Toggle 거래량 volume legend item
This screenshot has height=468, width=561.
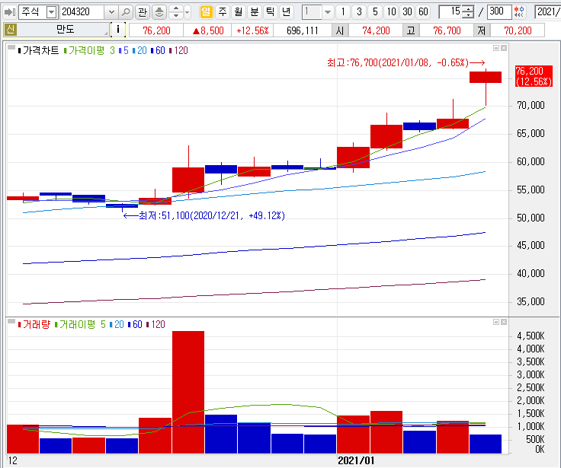[34, 325]
